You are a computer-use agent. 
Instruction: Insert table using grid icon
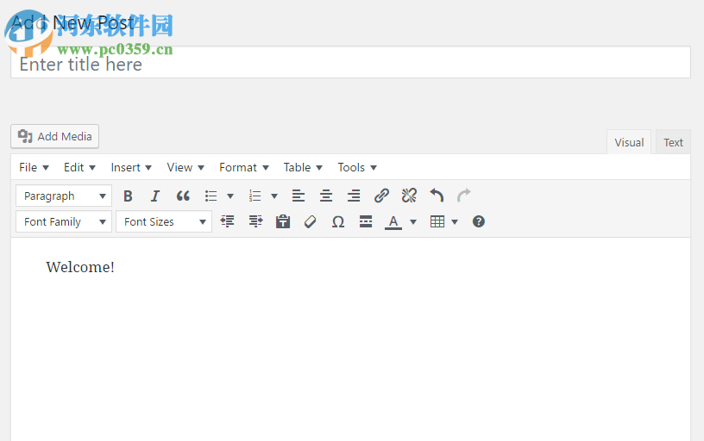[x=437, y=221]
